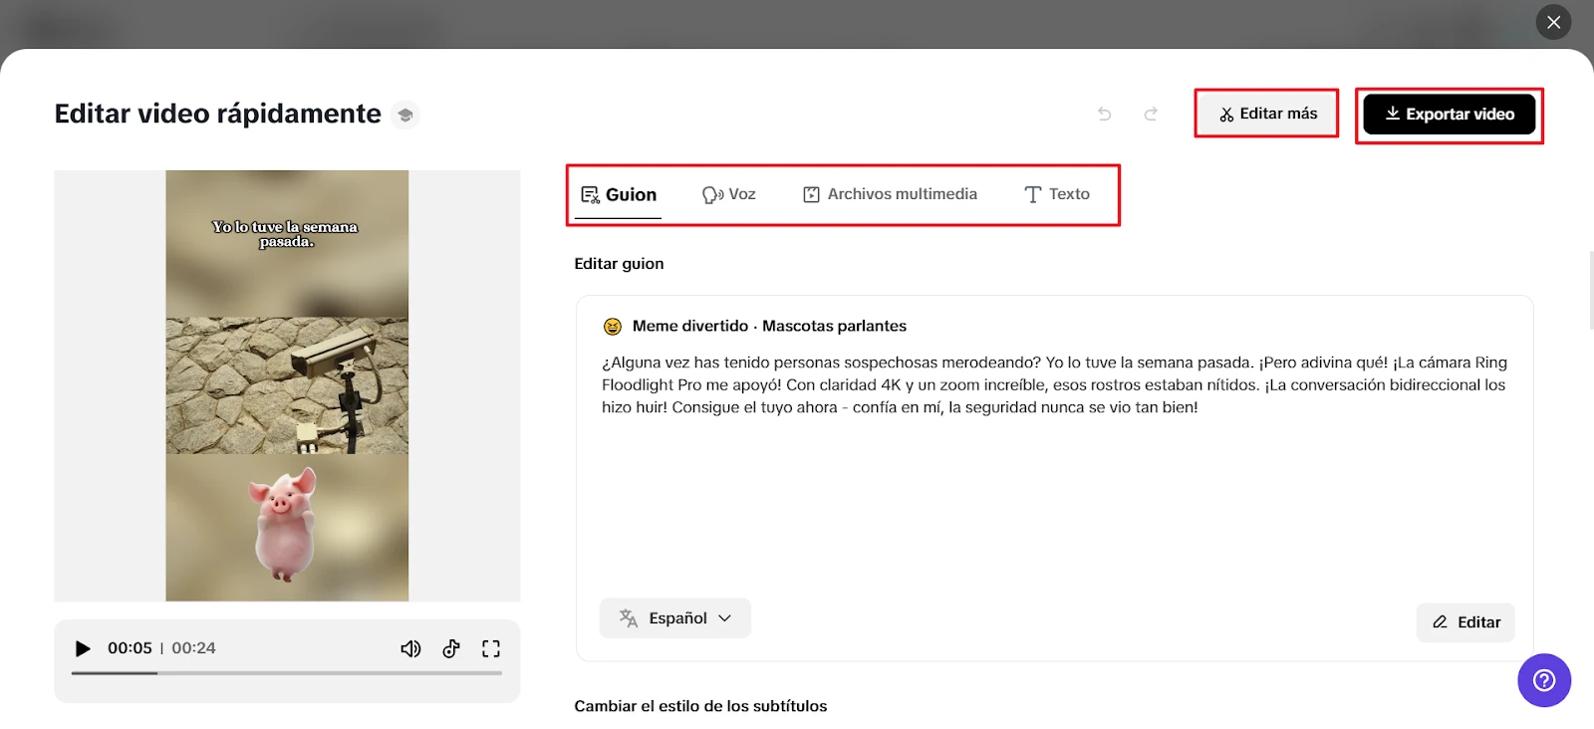Click the video progress bar

[x=287, y=673]
